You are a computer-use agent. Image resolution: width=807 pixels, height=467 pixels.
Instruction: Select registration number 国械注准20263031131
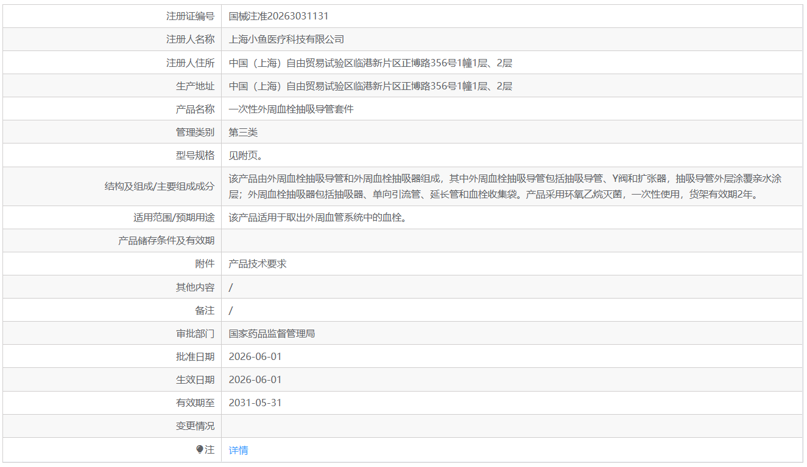coord(278,16)
